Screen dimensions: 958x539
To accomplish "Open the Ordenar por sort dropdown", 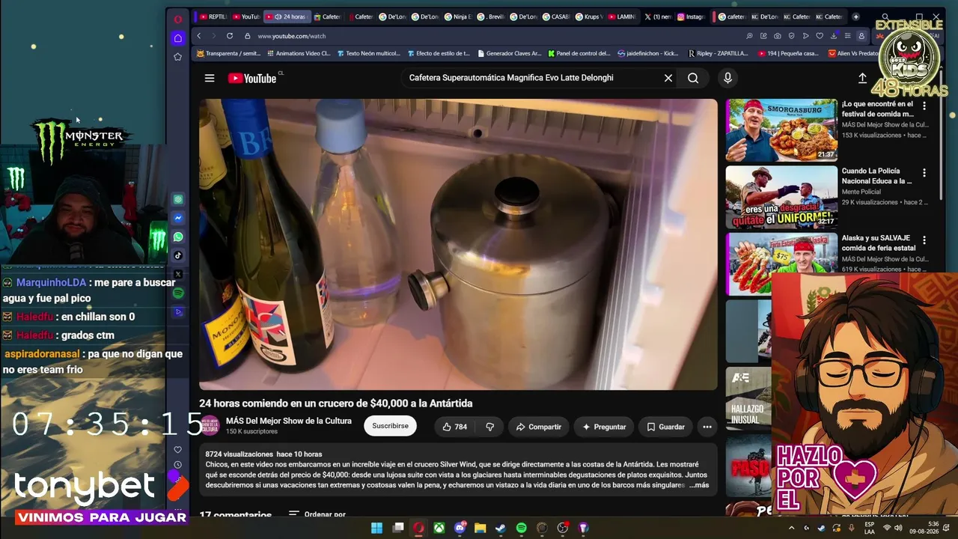I will (x=317, y=515).
